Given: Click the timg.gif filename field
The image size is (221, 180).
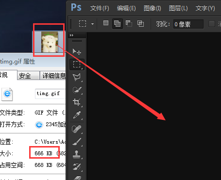Looking at the screenshot, I should (x=51, y=94).
